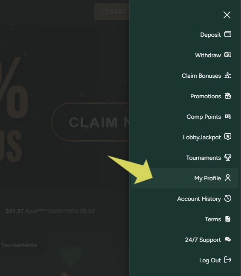Screen dimensions: 241x276
Task: Select Withdraw from the side menu
Action: click(184, 55)
